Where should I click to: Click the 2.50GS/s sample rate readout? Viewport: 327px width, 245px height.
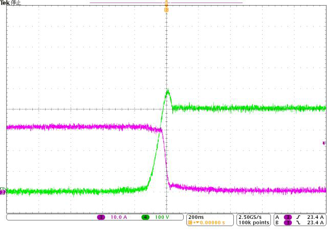click(254, 217)
